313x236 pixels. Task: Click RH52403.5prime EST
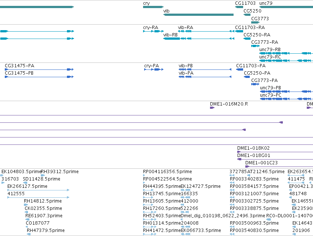pos(150,219)
